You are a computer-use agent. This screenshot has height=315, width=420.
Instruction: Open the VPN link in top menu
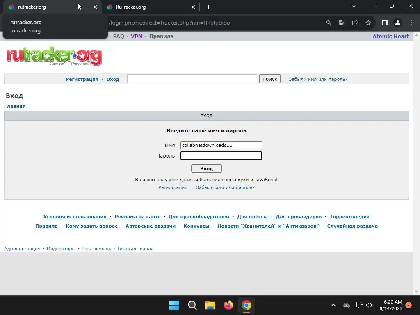point(137,37)
